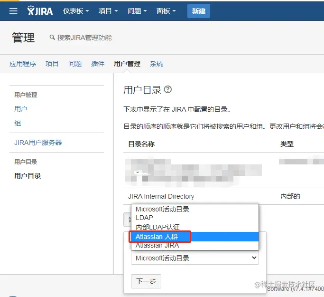The width and height of the screenshot is (324, 297).
Task: Choose Atlassian JIRA option in the list
Action: 195,246
